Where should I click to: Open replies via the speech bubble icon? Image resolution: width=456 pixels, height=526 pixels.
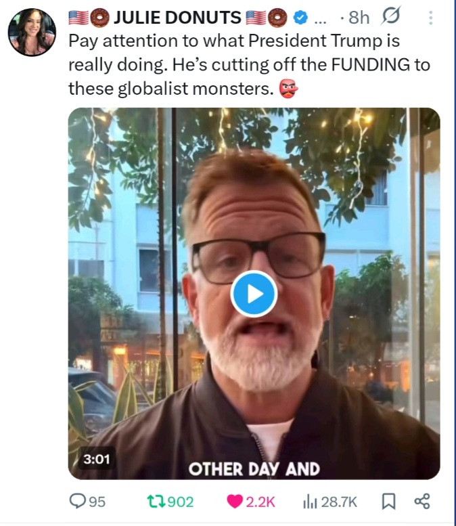coord(78,501)
